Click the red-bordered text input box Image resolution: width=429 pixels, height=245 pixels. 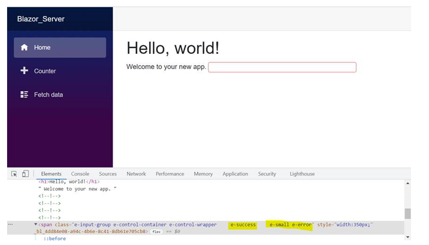pos(282,67)
